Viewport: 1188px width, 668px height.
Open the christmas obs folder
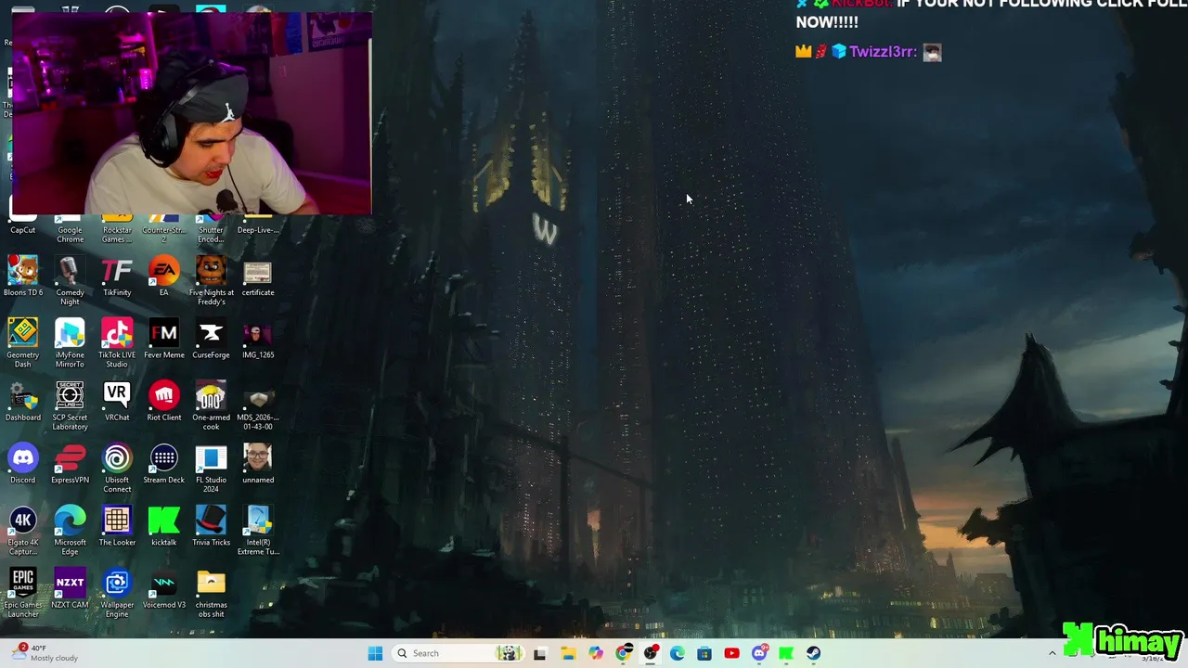tap(211, 594)
